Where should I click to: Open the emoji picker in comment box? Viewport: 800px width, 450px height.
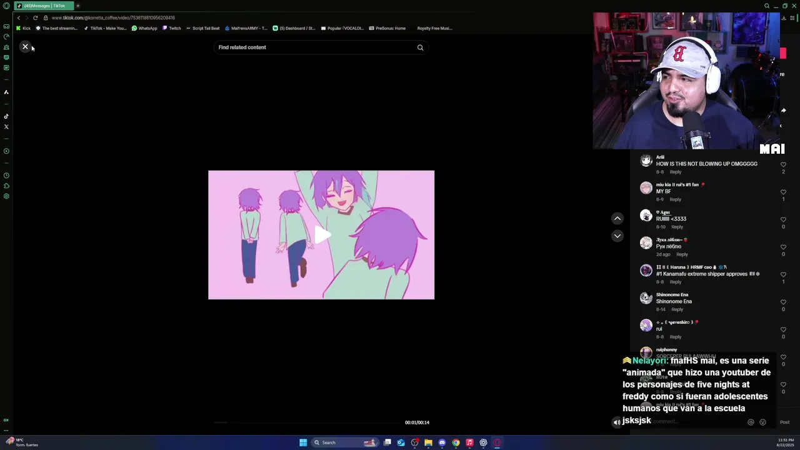pos(762,422)
